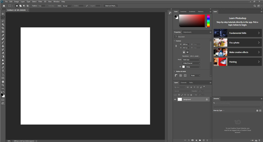Image resolution: width=263 pixels, height=142 pixels.
Task: Select the Dodge tool
Action: coord(3,64)
